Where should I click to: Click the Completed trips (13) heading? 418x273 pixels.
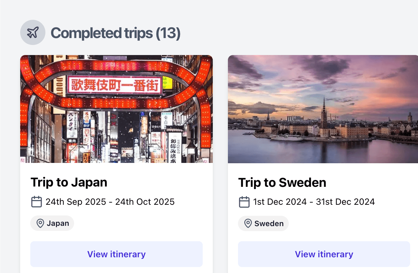click(x=116, y=33)
